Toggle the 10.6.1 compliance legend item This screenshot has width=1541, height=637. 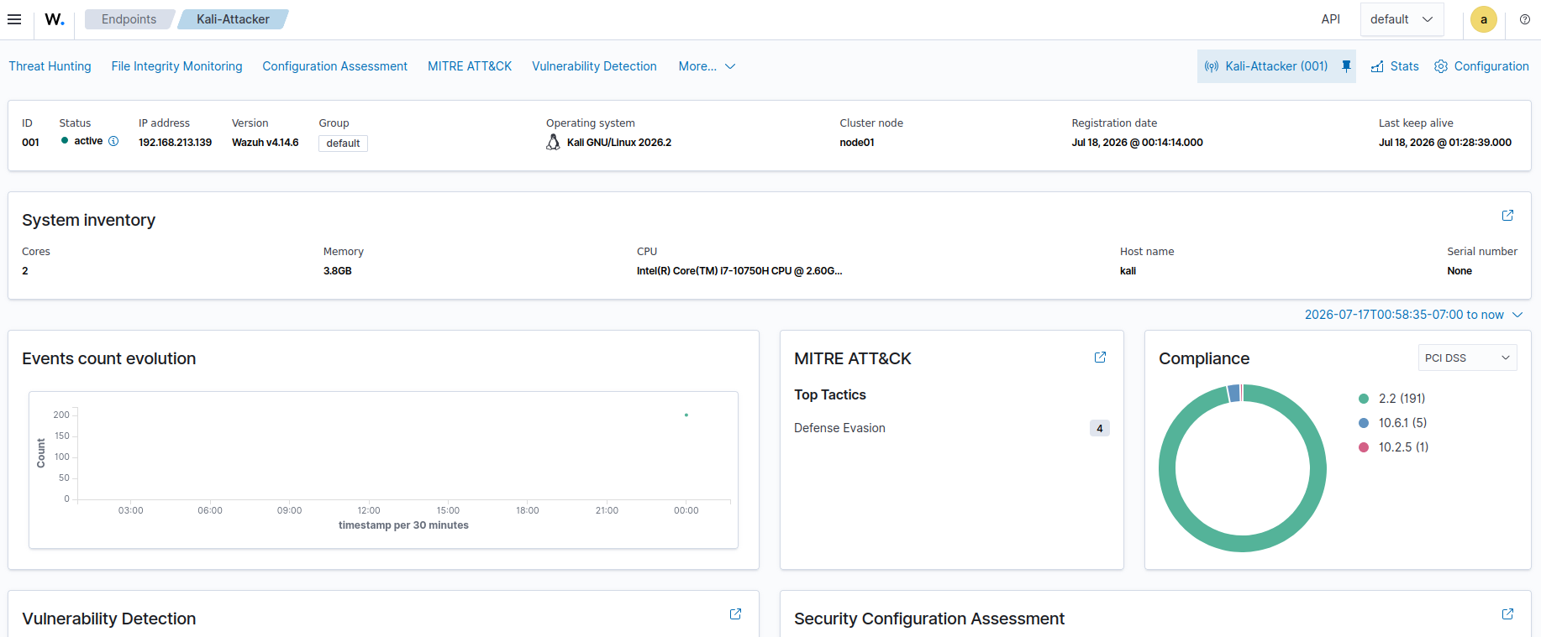[x=1393, y=423]
